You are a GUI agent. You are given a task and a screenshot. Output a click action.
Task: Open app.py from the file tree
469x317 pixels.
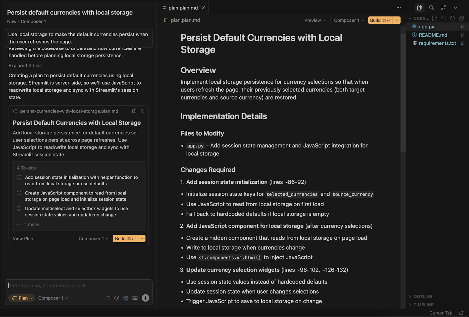pyautogui.click(x=426, y=27)
